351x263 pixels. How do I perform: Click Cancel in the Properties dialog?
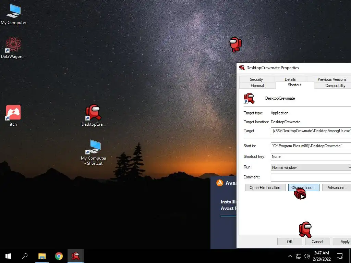[317, 241]
